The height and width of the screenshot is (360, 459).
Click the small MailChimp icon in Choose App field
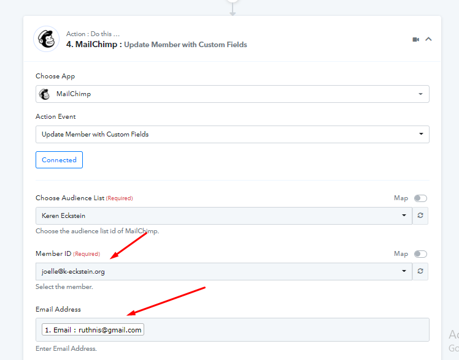point(45,94)
